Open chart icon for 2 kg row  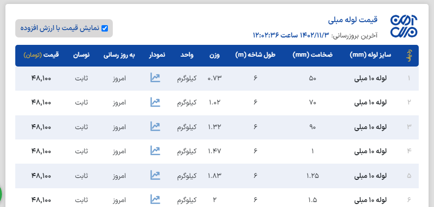tap(156, 199)
